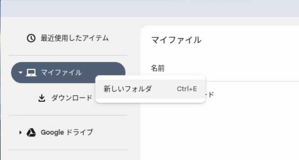Click the blank sidebar space below Google ドライブ
Screen dimensions: 299x160
68,155
